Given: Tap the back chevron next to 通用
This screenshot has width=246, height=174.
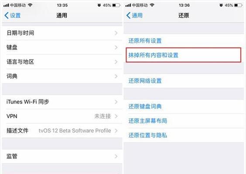Looking at the screenshot, I should [x=128, y=16].
